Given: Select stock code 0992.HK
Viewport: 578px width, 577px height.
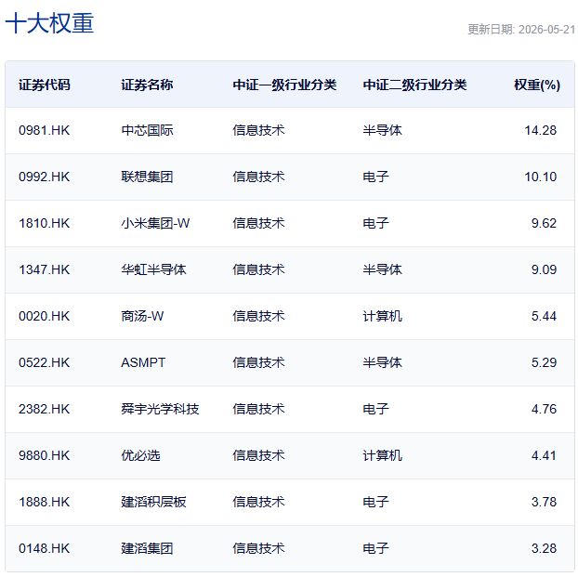Looking at the screenshot, I should point(45,177).
